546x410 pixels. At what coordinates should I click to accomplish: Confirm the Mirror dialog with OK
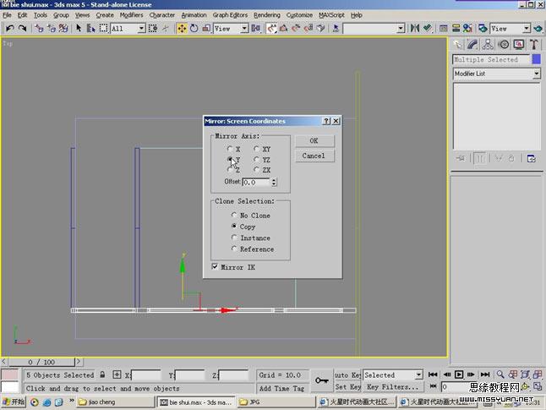click(x=314, y=140)
